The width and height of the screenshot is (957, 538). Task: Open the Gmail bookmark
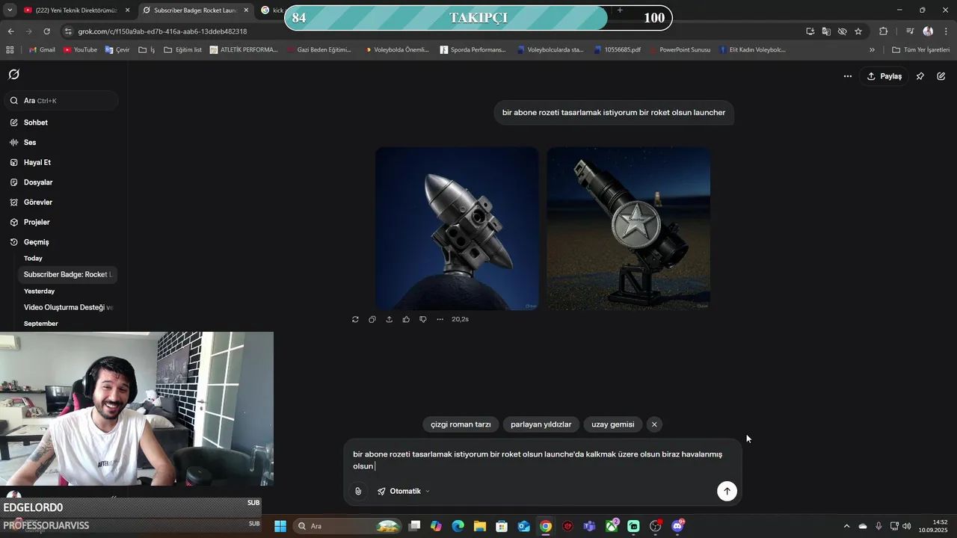point(42,50)
